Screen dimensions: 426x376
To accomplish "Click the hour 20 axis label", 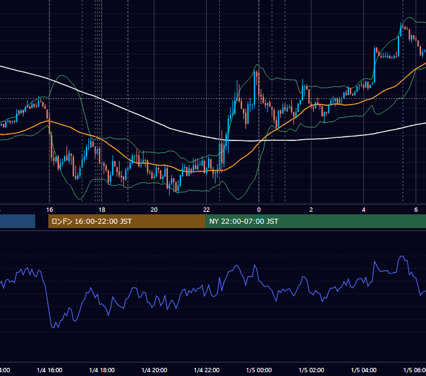I will point(154,210).
